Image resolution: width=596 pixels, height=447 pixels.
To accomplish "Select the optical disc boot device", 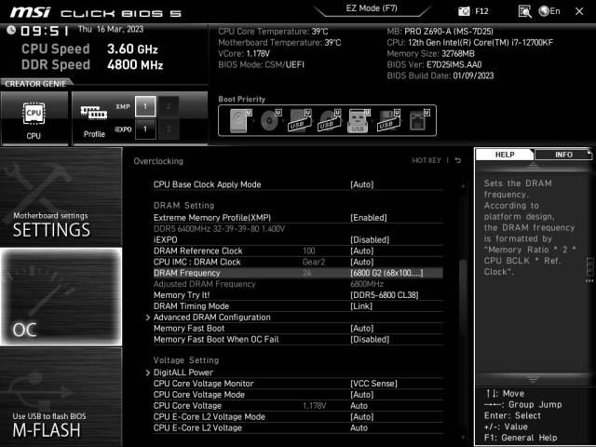I will point(270,120).
